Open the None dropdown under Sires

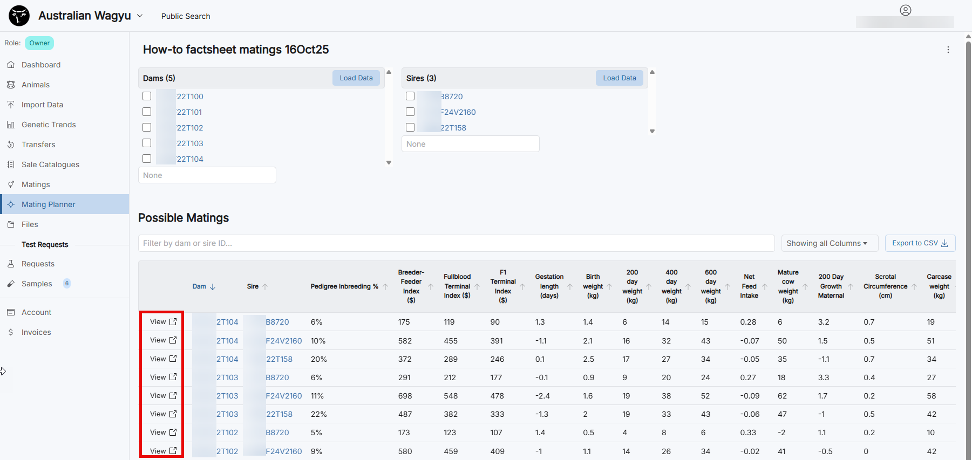pos(470,144)
